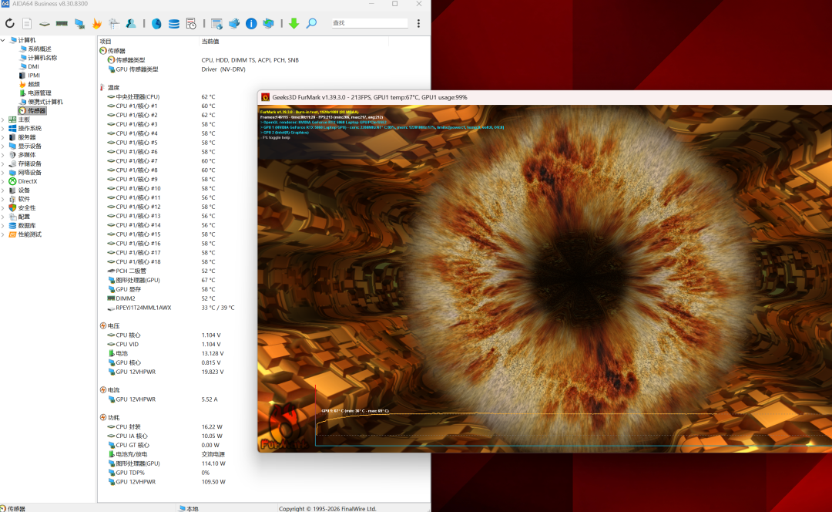The height and width of the screenshot is (512, 832).
Task: Open the report document icon in AIDA64 toolbar
Action: pos(27,23)
